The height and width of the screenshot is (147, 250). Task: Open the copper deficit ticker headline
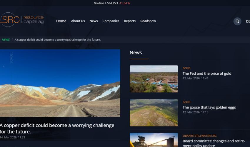[58, 40]
